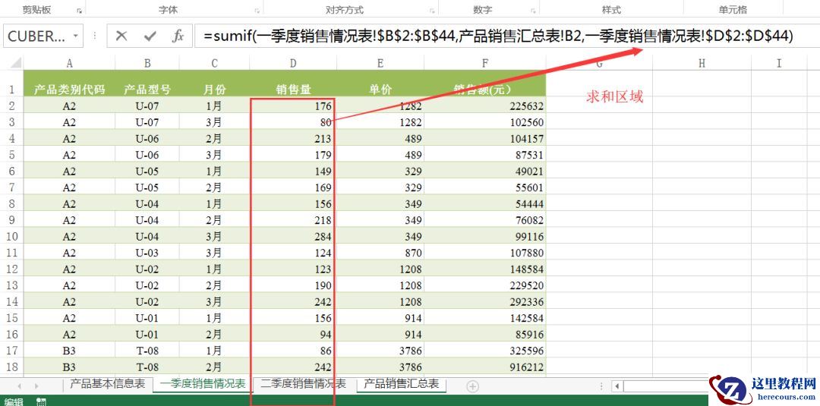Switch to the 产品基本信息表 sheet tab
Viewport: 820px width, 406px height.
point(107,384)
